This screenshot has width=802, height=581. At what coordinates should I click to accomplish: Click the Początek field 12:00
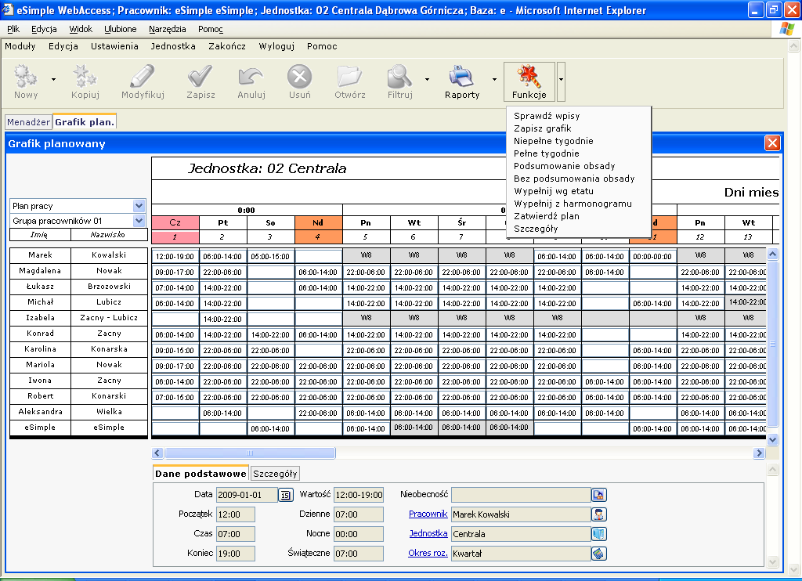(235, 514)
